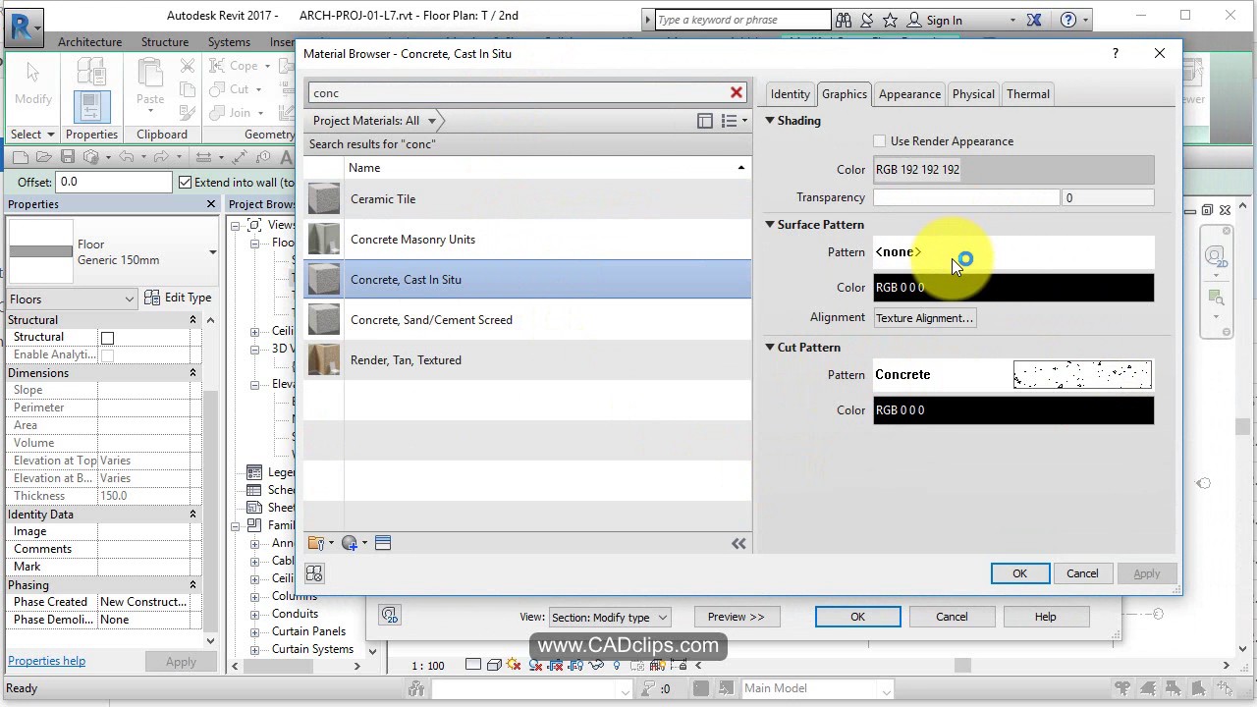Click the create new material icon
Viewport: 1257px width, 707px height.
351,543
